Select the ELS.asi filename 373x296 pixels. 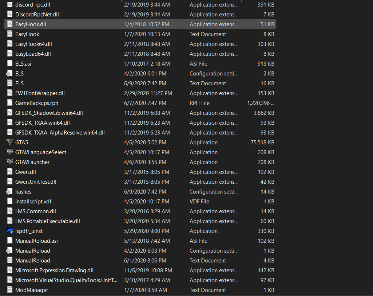23,64
